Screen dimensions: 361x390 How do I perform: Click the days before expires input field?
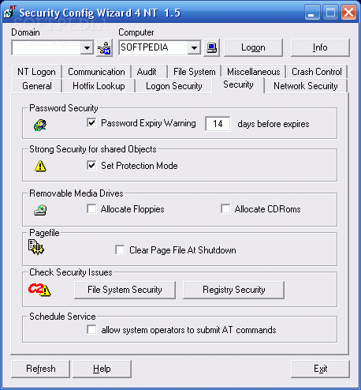218,124
